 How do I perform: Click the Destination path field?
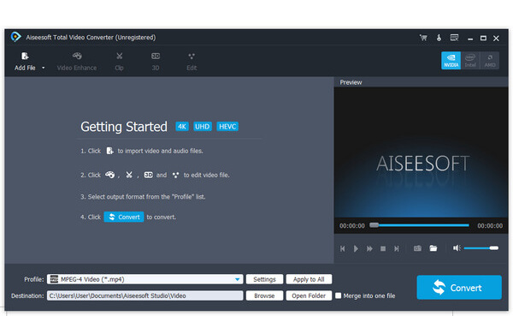[x=145, y=295]
